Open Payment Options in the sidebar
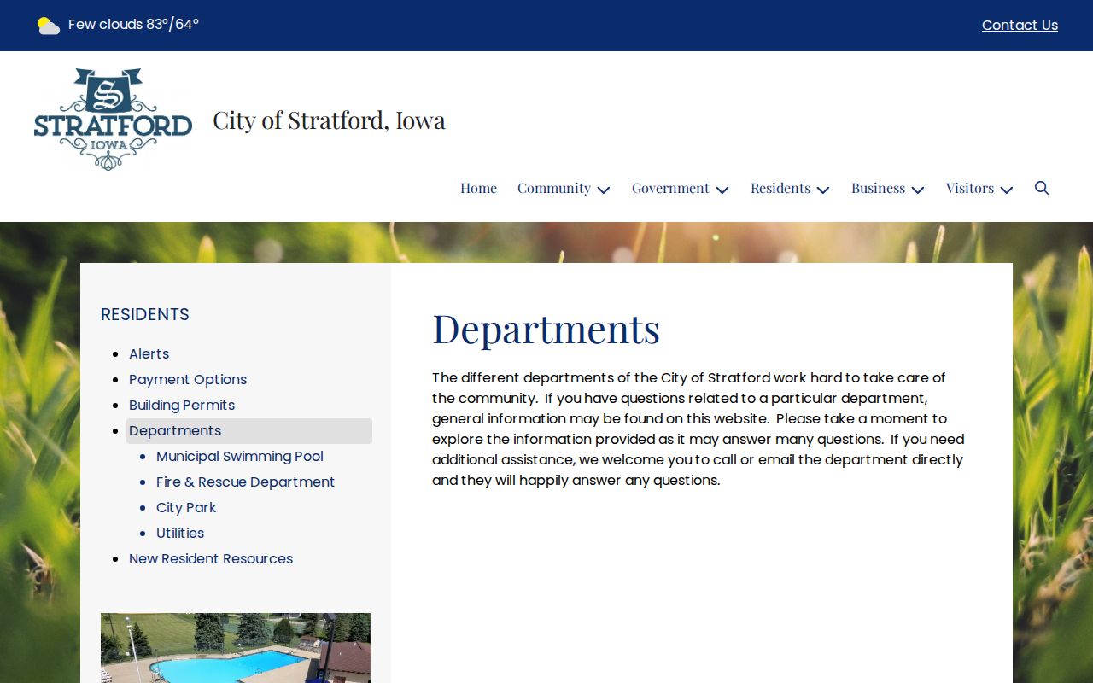Screen dimensions: 1093x683 click(188, 379)
